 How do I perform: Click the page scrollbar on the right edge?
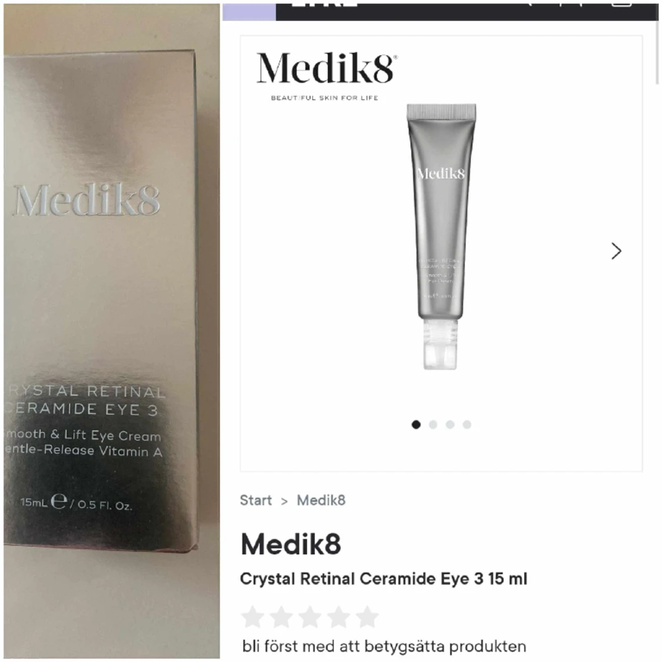pos(657,53)
